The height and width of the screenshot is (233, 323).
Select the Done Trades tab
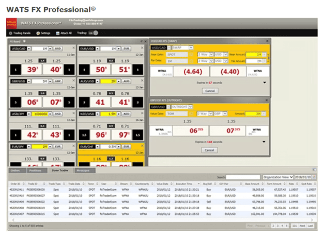(x=60, y=170)
